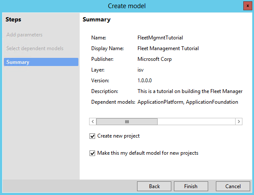Go back with the Back button

154,186
